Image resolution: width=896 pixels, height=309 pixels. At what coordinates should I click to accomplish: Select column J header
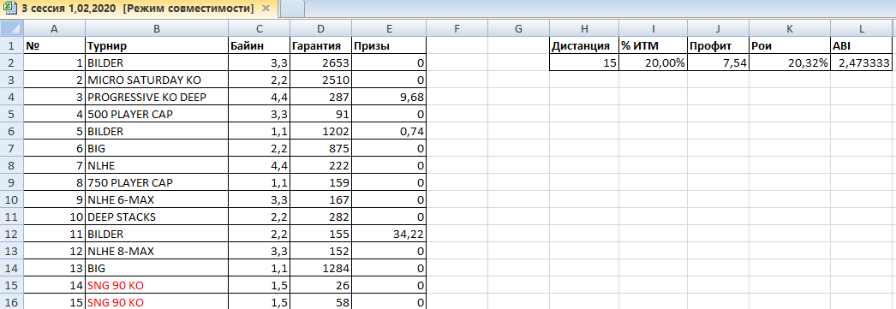(718, 28)
